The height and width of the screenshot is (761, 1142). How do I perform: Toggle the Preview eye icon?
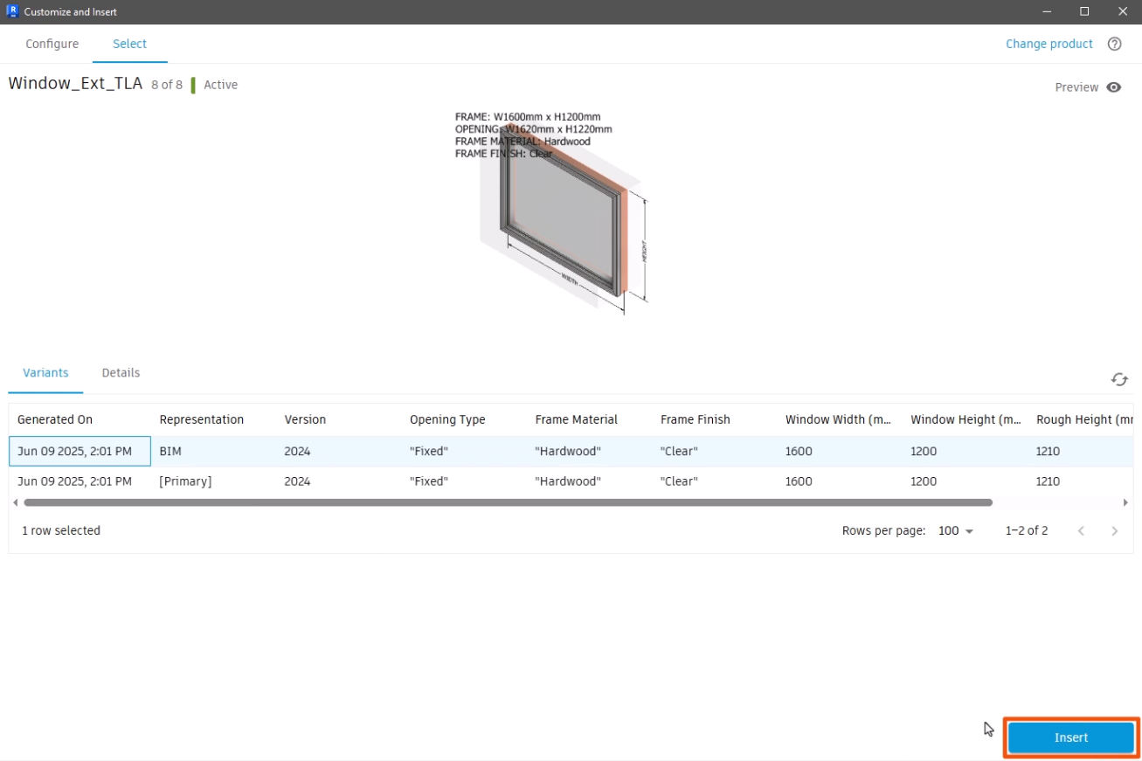pos(1113,87)
